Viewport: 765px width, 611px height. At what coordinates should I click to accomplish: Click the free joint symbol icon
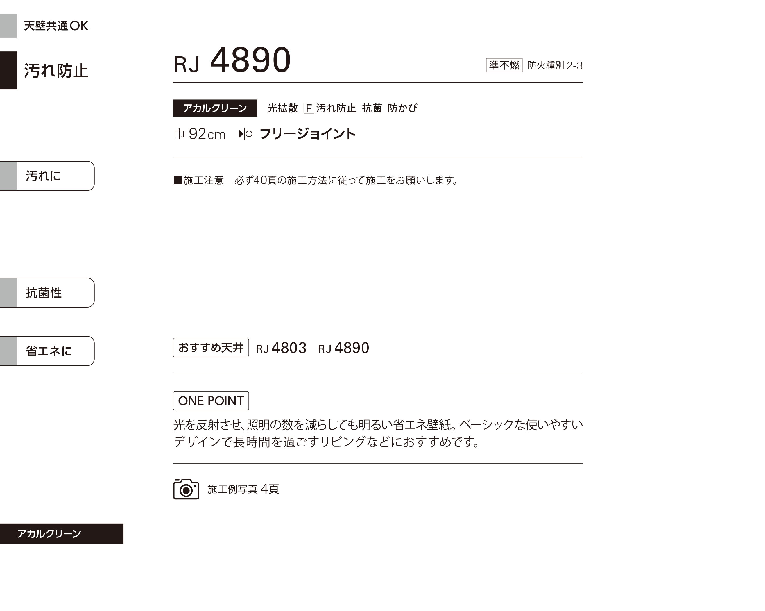click(246, 134)
